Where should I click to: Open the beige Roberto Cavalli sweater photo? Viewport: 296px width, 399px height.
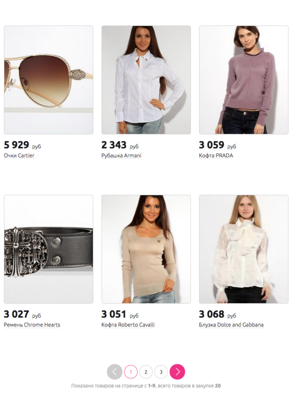(146, 249)
